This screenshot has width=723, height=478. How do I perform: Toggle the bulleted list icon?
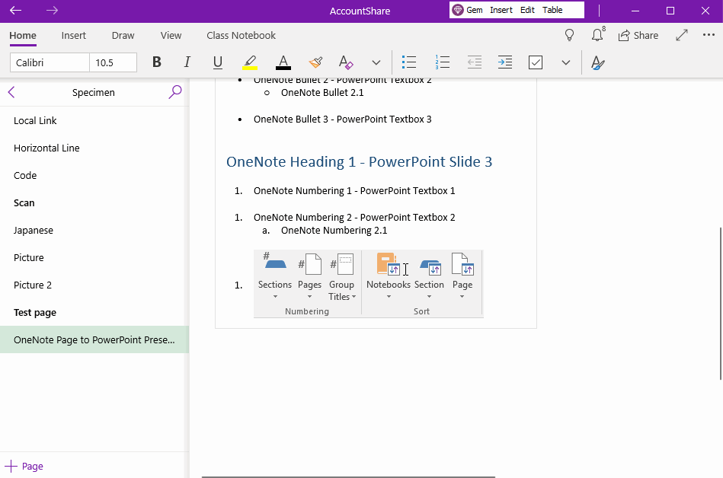(x=409, y=62)
